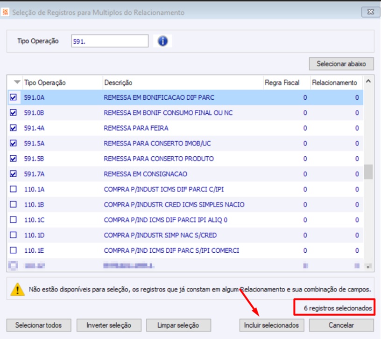This screenshot has height=339, width=381.
Task: Click the Tipo Operação input field
Action: [x=110, y=41]
